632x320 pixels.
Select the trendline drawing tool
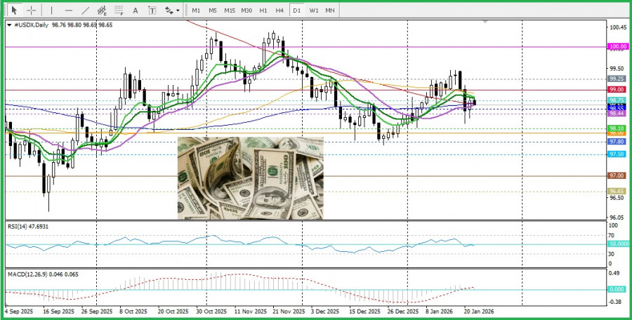86,11
